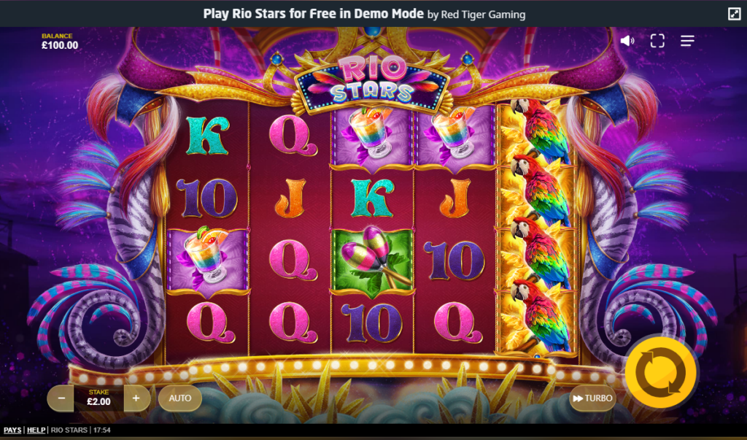747x440 pixels.
Task: Click the £2.00 stake value
Action: click(x=98, y=402)
